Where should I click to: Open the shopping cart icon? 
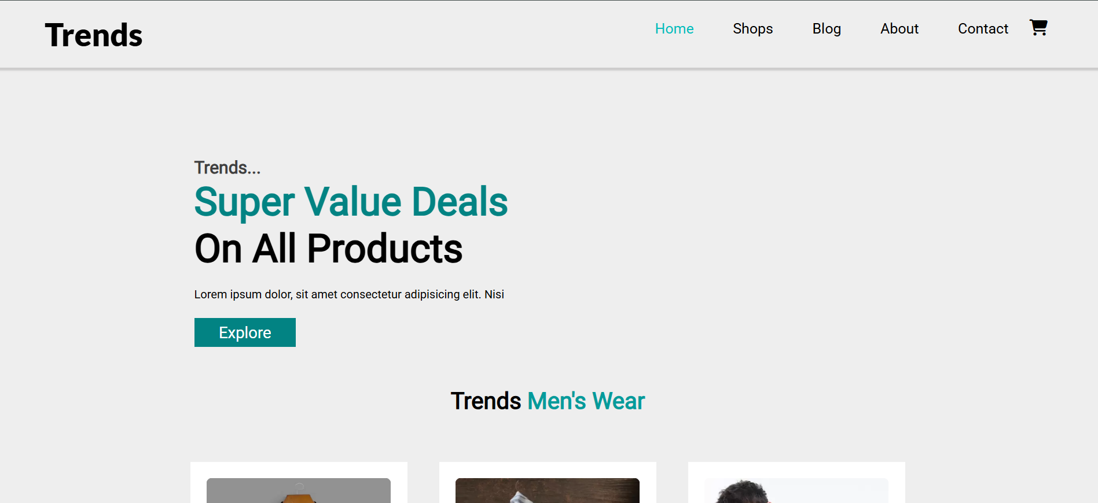point(1038,27)
